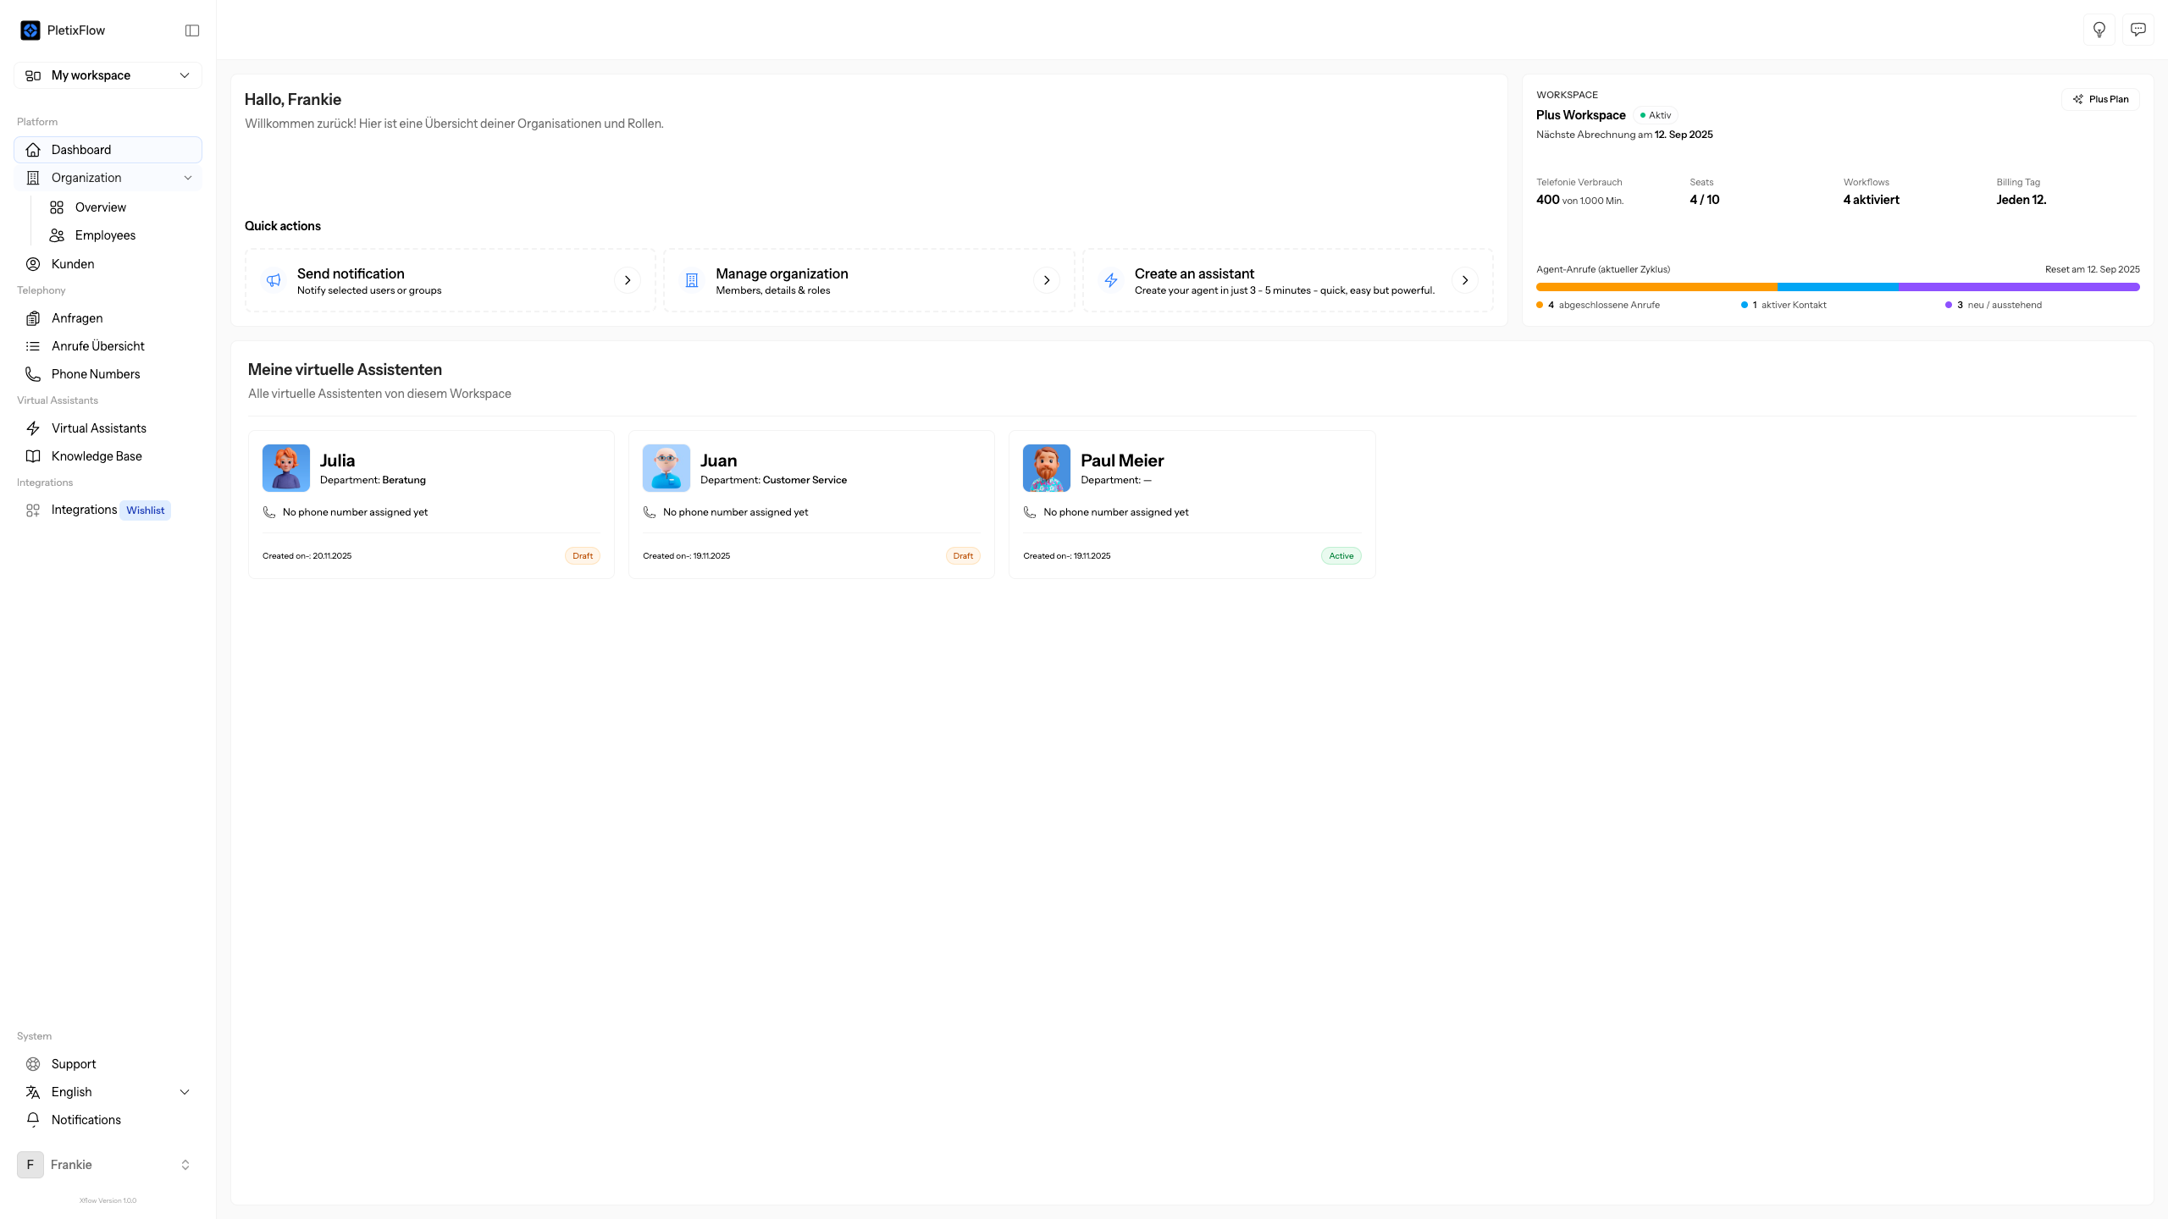Open the My workspace dropdown
The image size is (2168, 1219).
point(108,75)
